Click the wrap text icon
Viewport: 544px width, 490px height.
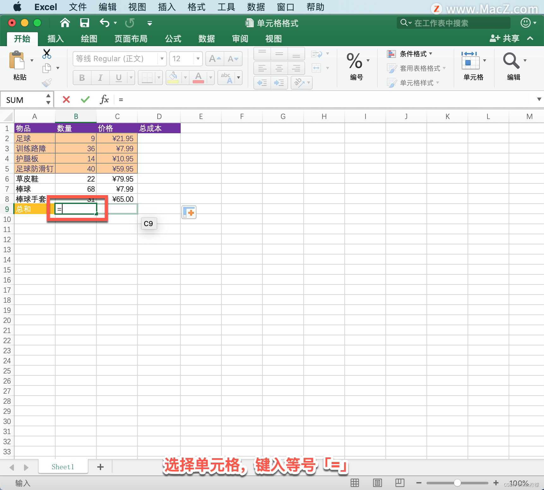(317, 54)
